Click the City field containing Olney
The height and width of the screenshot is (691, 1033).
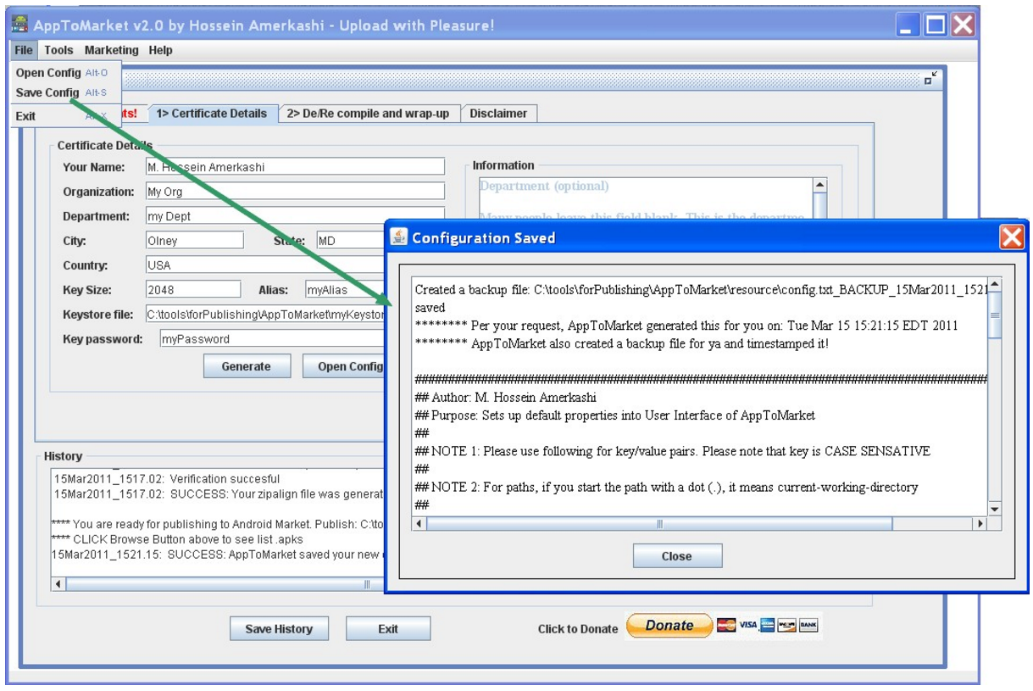coord(194,241)
